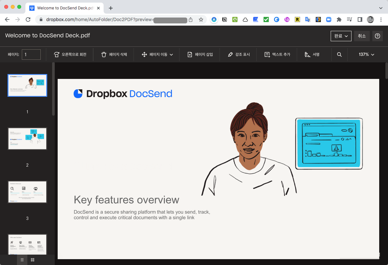This screenshot has width=388, height=265.
Task: Close the DocSend Deck browser tab
Action: click(x=98, y=8)
